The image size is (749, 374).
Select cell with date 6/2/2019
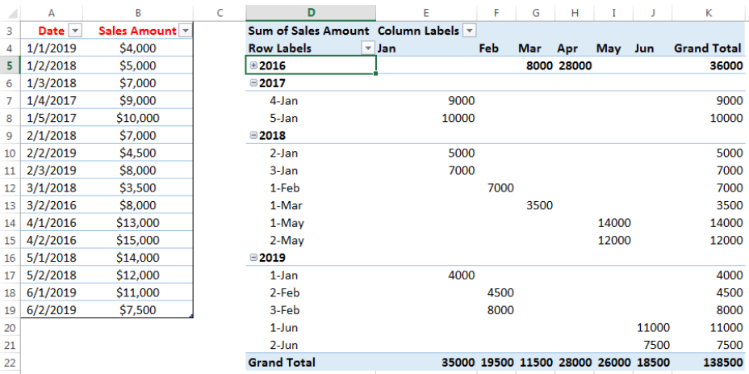coord(51,310)
